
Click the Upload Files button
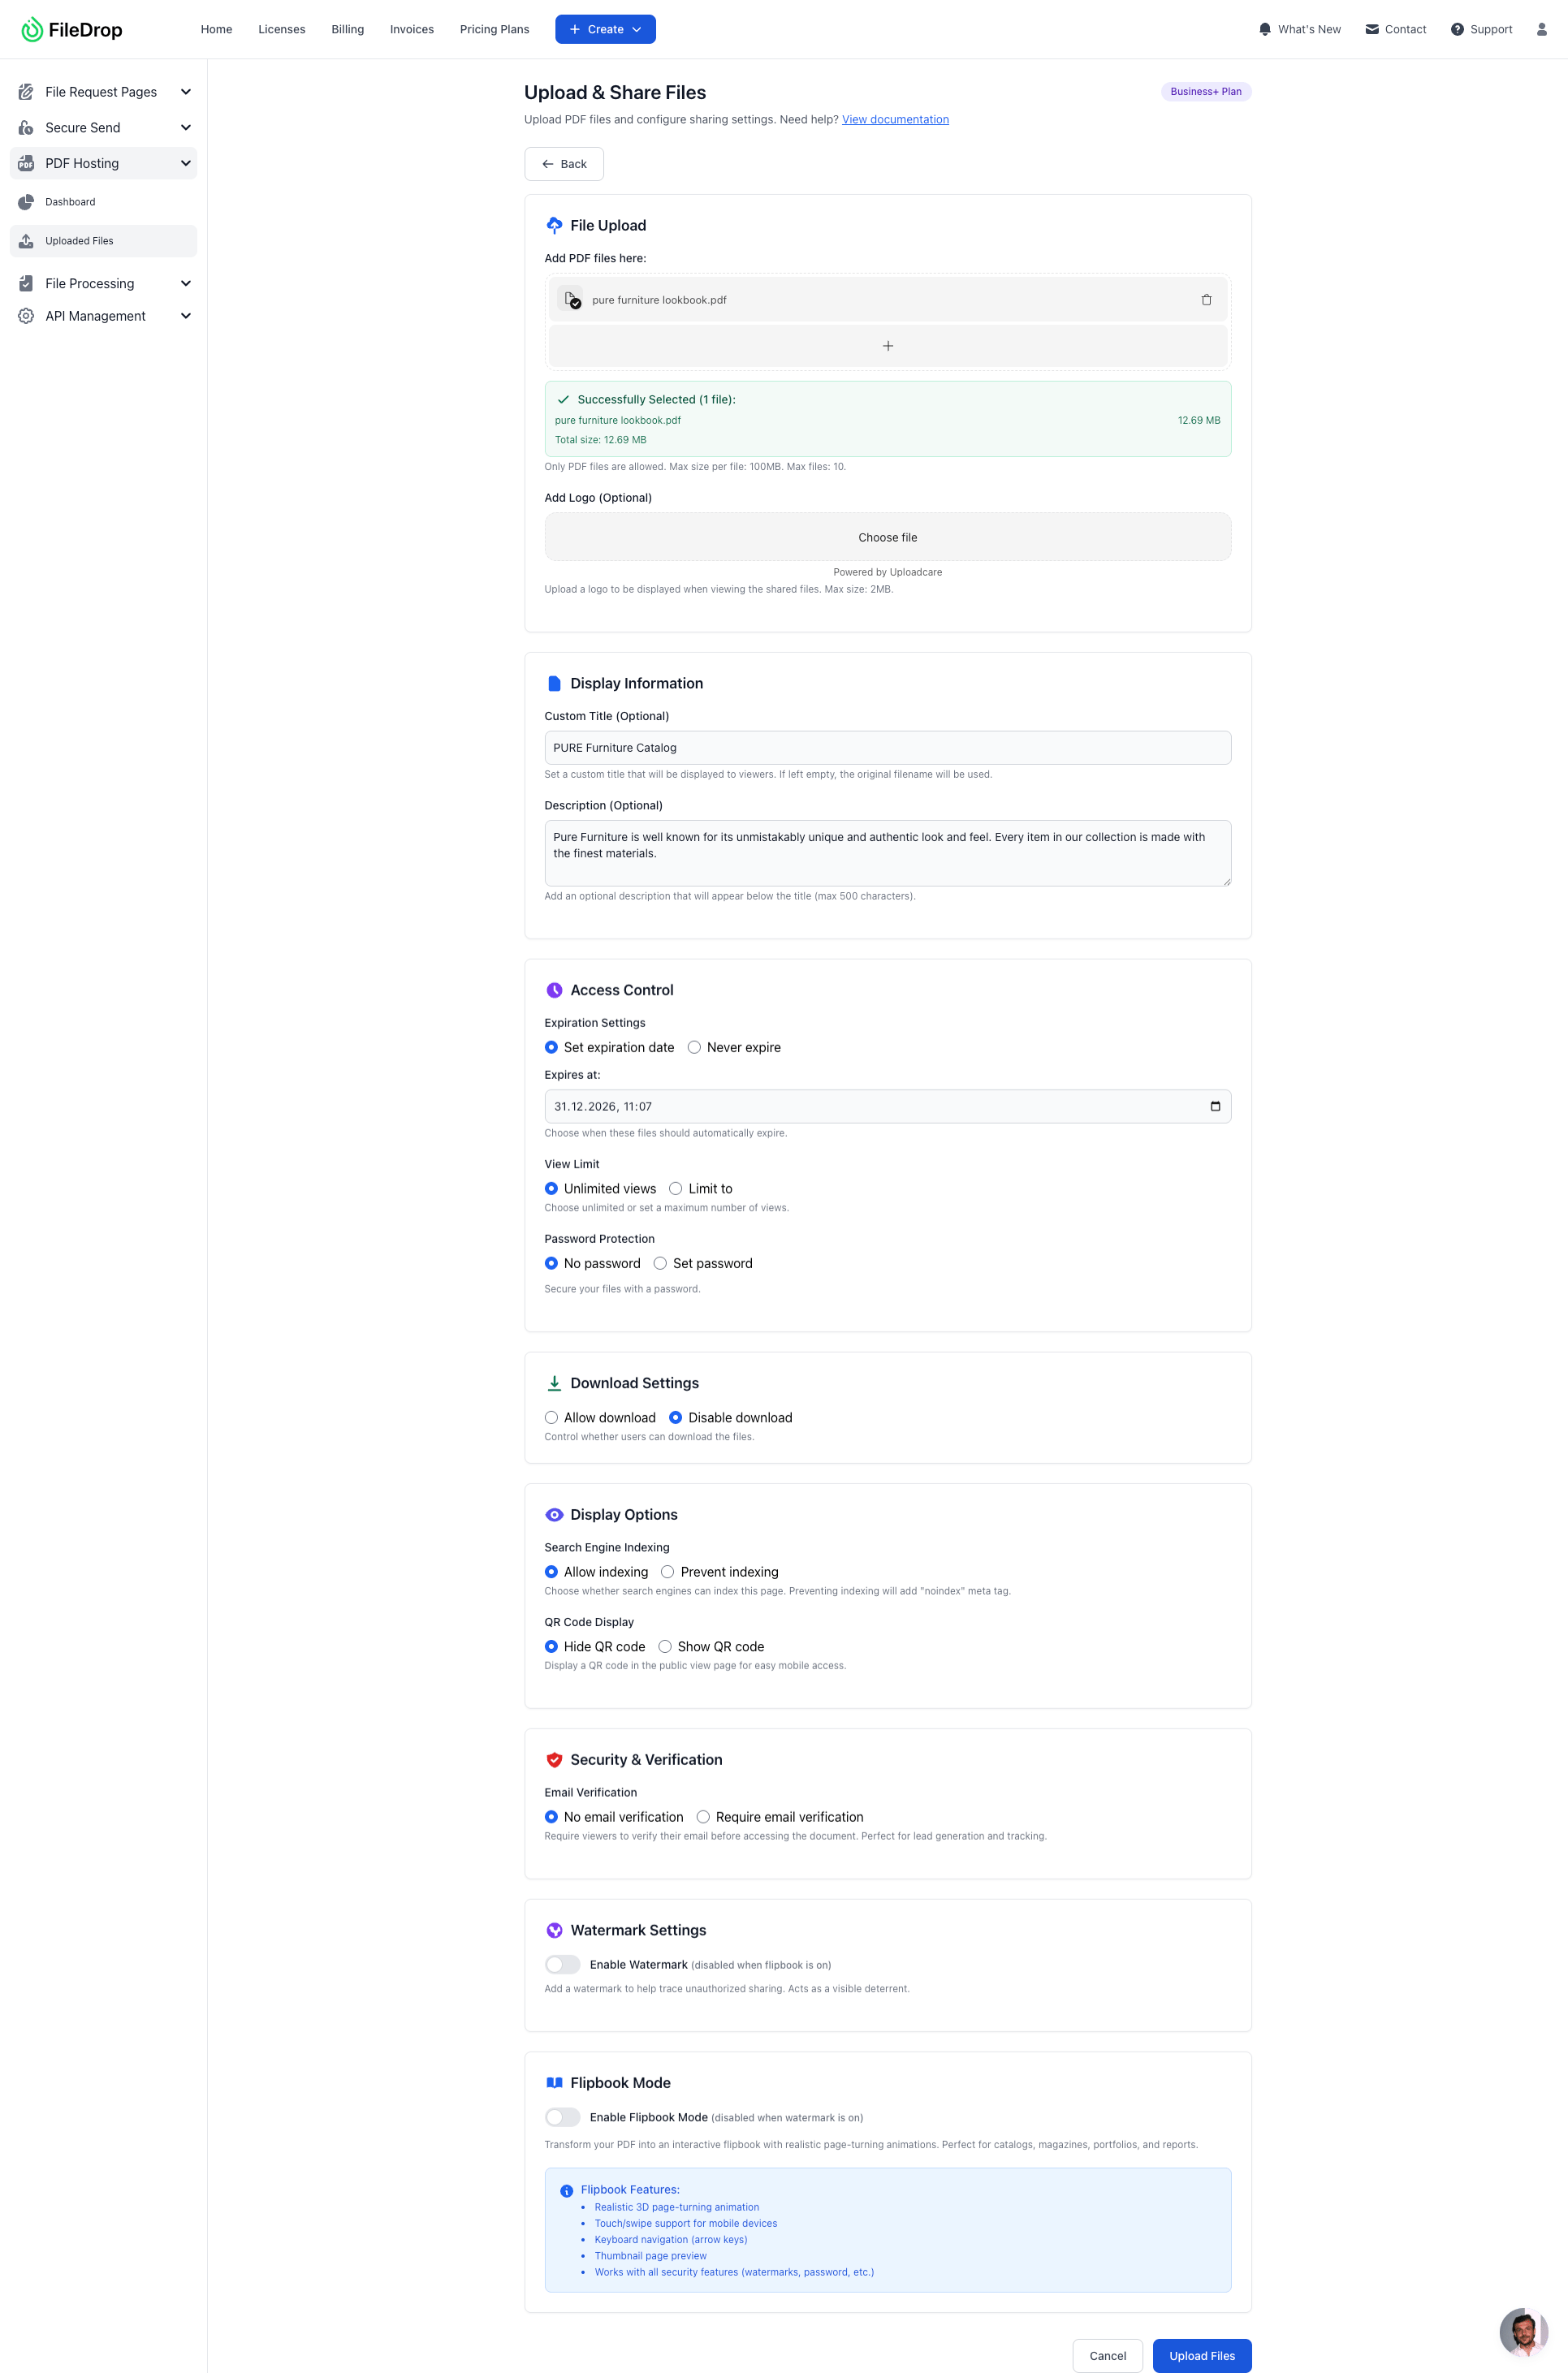1201,2356
